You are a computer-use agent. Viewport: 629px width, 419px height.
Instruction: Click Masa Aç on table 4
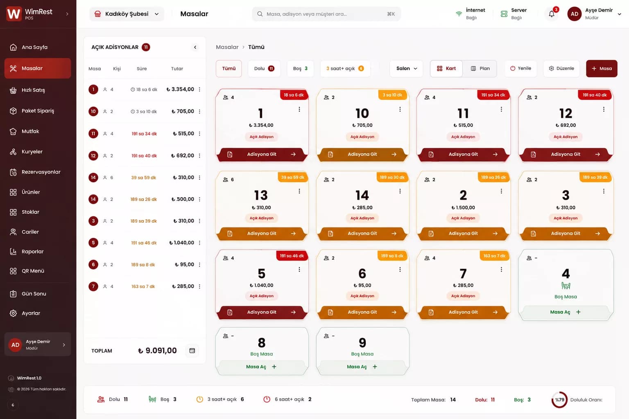[x=566, y=312]
